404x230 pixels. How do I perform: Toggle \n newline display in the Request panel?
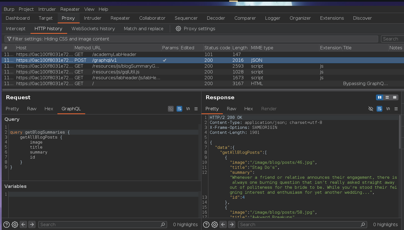[188, 109]
